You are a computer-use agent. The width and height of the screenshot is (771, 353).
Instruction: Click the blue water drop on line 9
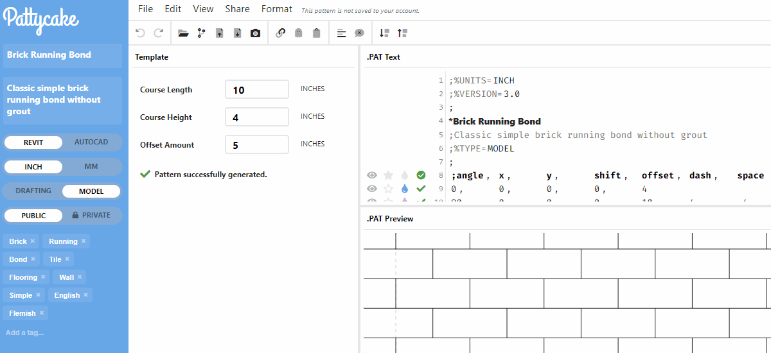405,189
